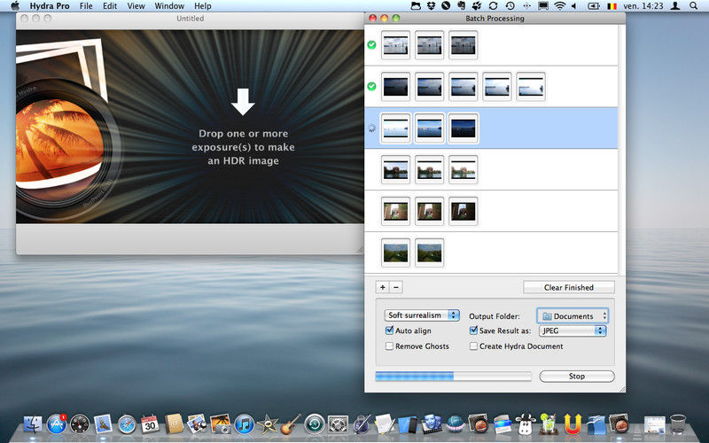The width and height of the screenshot is (709, 443).
Task: Click the minus button to remove batch
Action: pos(396,287)
